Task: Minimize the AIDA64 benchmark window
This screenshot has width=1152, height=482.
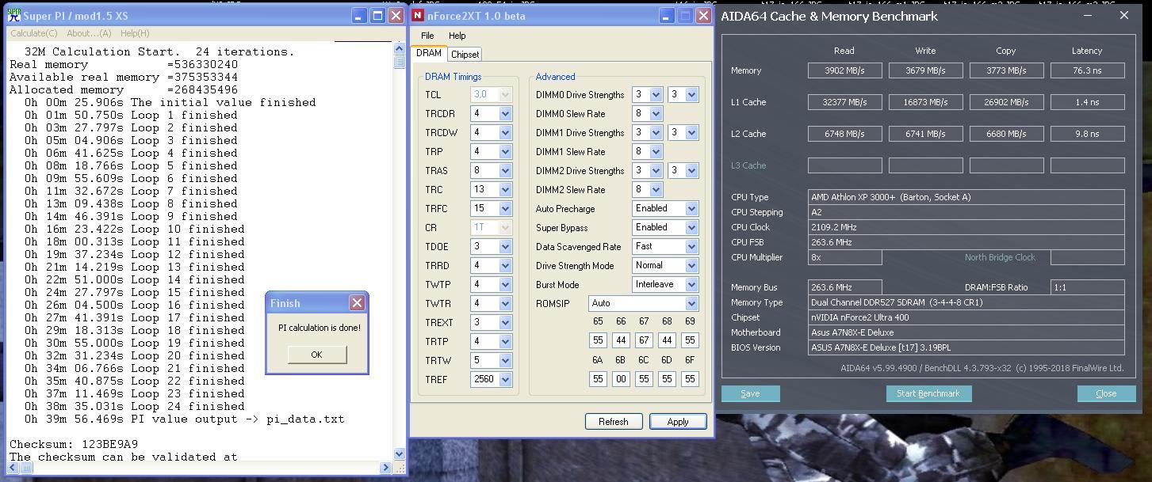Action: 1088,16
